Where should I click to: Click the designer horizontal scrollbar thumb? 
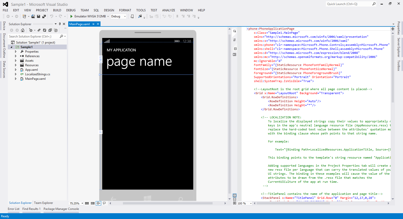click(x=167, y=203)
